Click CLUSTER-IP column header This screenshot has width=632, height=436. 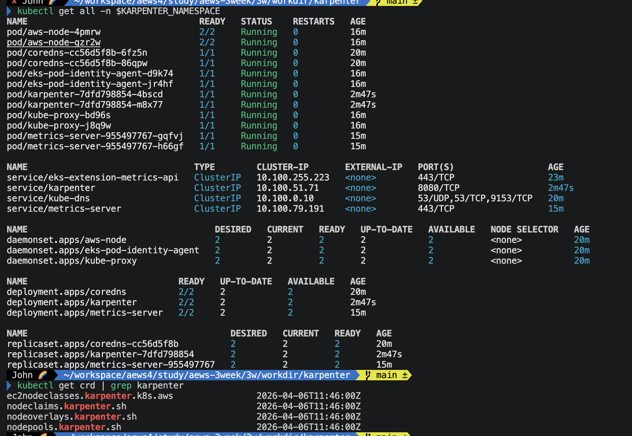pyautogui.click(x=283, y=167)
